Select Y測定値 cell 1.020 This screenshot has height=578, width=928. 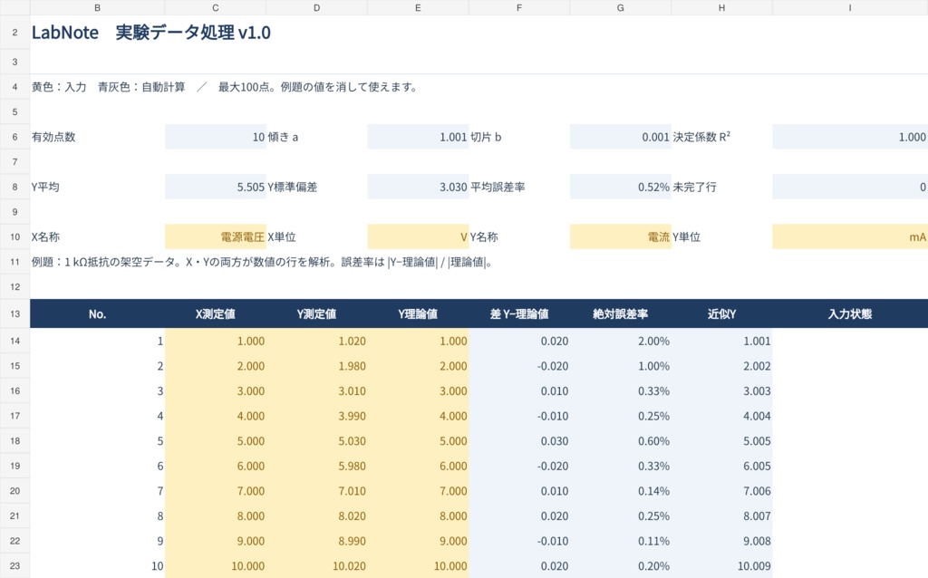click(316, 341)
